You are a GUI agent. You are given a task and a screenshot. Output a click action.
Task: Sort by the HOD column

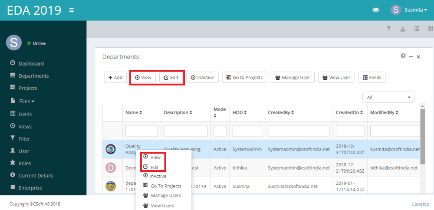click(240, 113)
